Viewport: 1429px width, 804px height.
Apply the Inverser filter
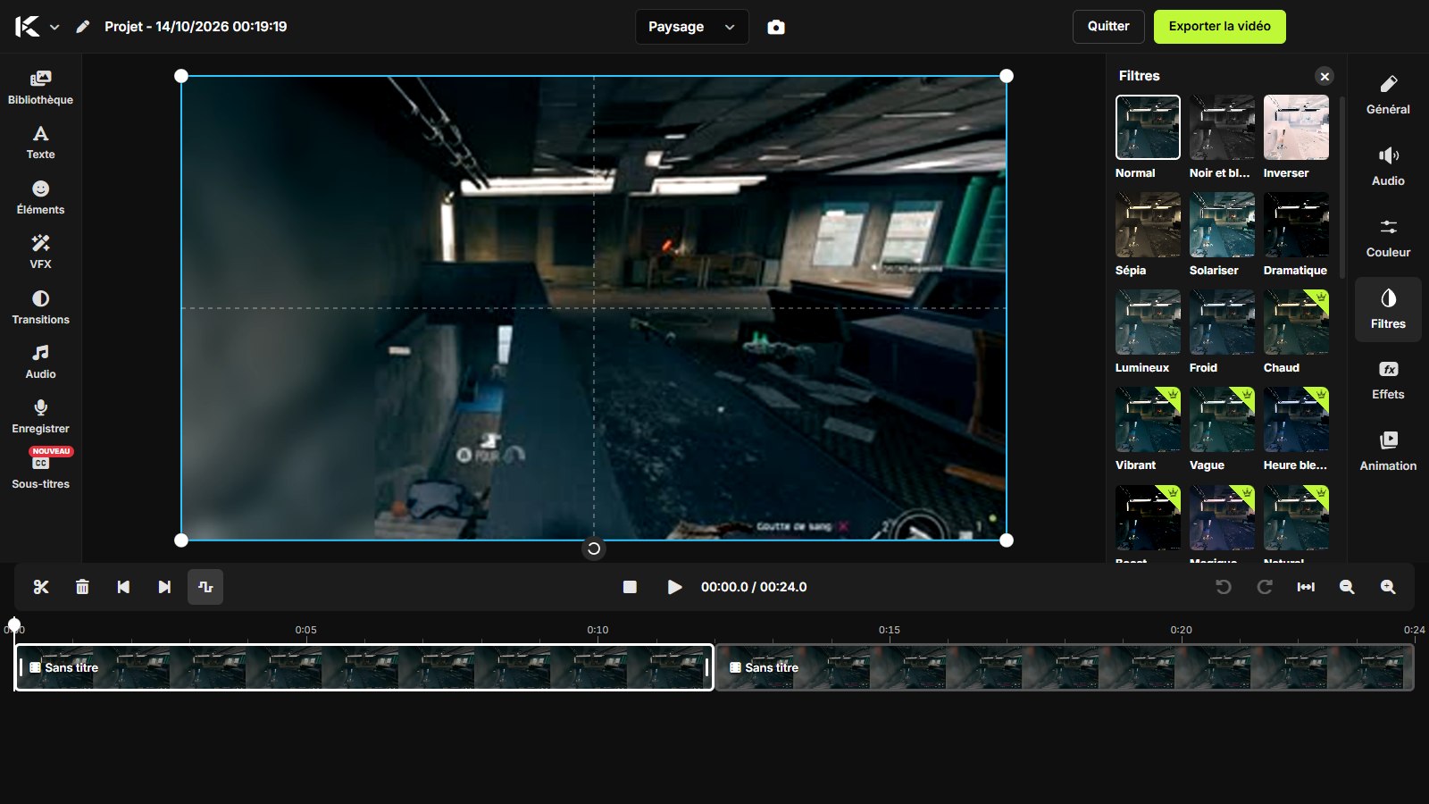click(1296, 128)
